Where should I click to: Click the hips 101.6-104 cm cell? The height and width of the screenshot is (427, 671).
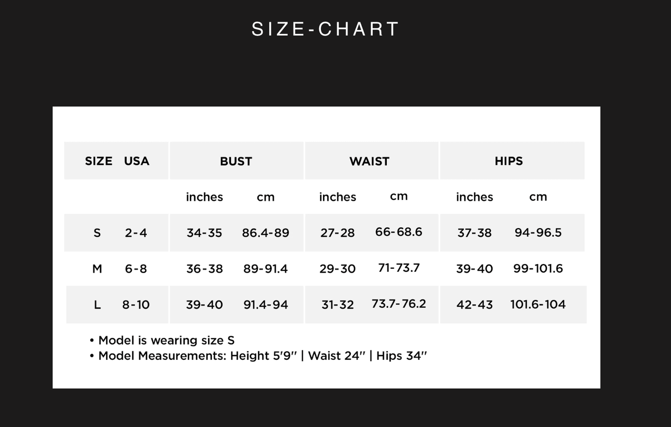click(x=538, y=304)
